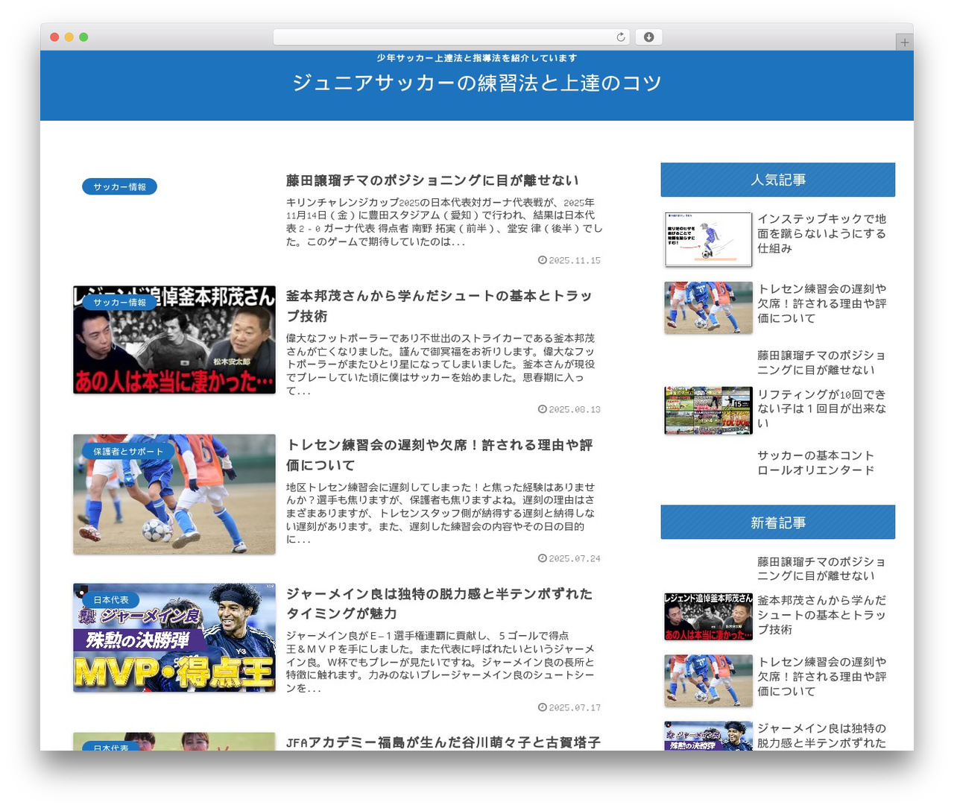Viewport: 954px width, 808px height.
Task: Open a new browser tab with plus button
Action: coord(904,42)
